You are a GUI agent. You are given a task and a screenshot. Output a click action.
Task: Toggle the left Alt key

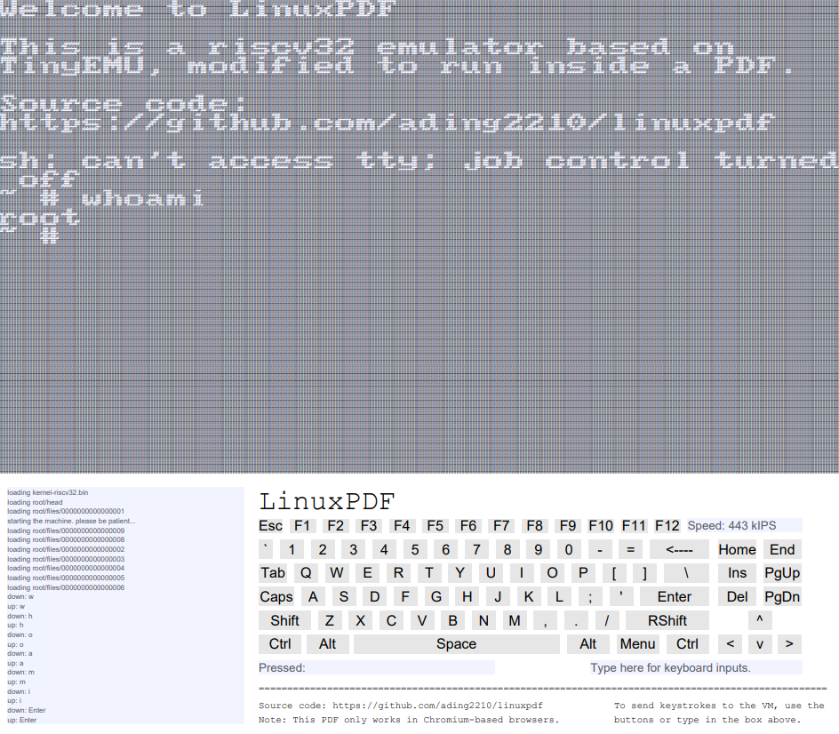tap(327, 644)
